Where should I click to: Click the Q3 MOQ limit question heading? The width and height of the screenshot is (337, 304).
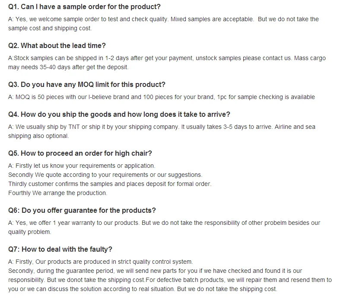click(x=86, y=85)
